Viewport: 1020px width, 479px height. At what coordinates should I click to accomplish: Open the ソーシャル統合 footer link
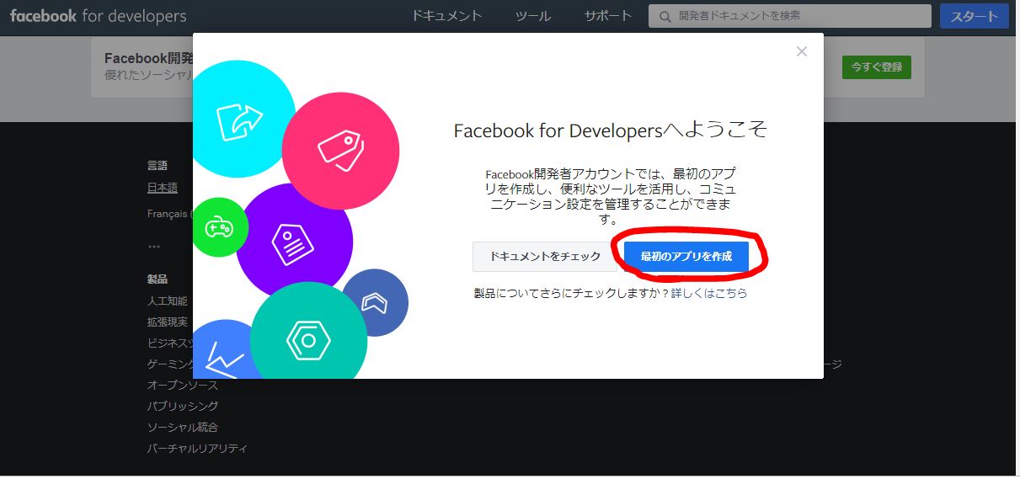point(182,427)
